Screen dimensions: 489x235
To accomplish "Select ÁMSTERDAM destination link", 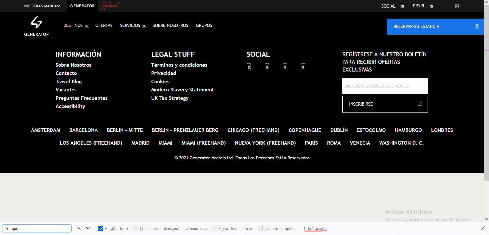I will coord(46,130).
